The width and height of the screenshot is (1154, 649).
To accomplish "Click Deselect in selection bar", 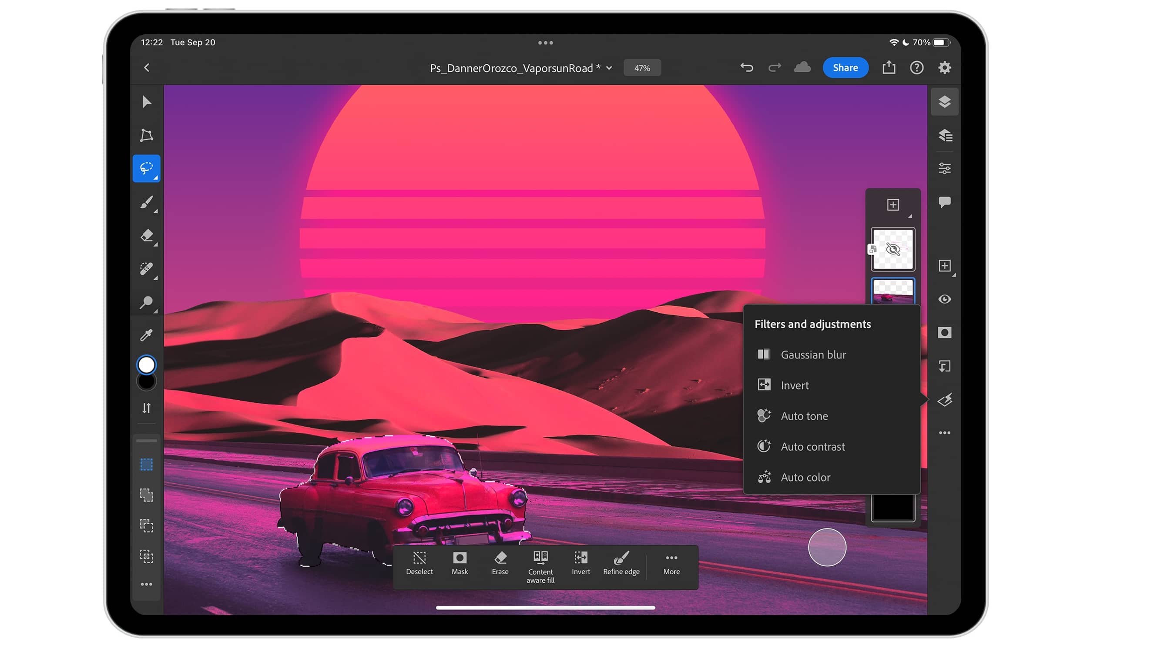I will coord(419,563).
